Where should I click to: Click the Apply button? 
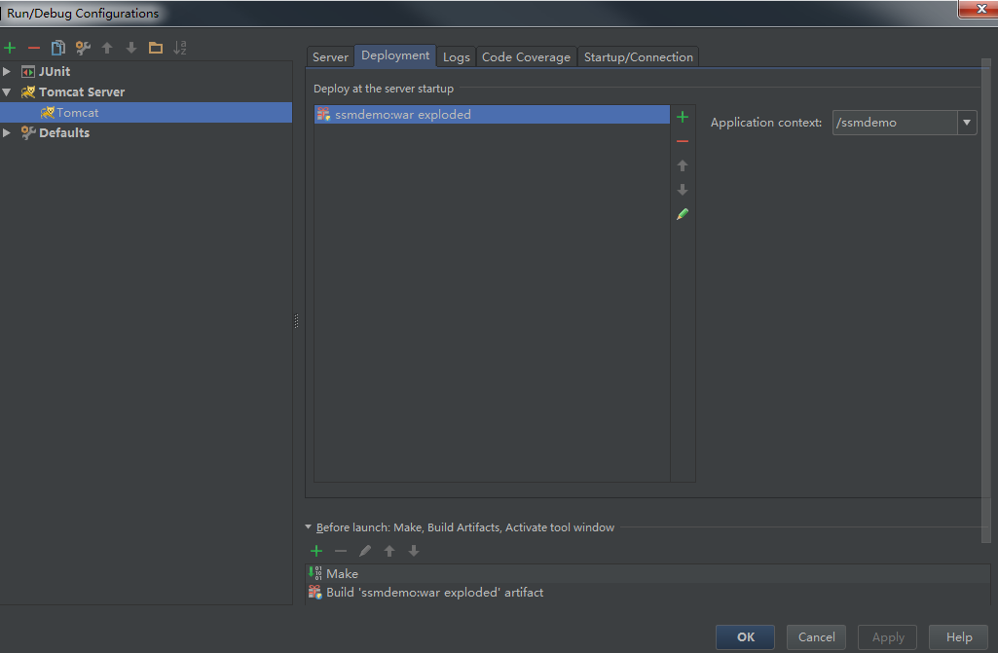[888, 637]
